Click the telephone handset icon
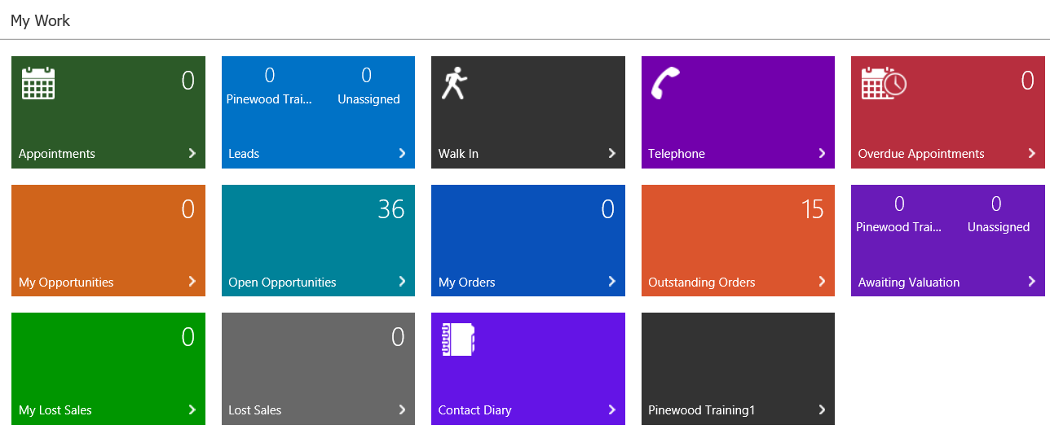1050x438 pixels. pos(664,83)
